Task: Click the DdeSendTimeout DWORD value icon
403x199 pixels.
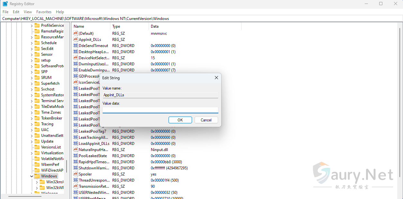Action: [x=76, y=45]
